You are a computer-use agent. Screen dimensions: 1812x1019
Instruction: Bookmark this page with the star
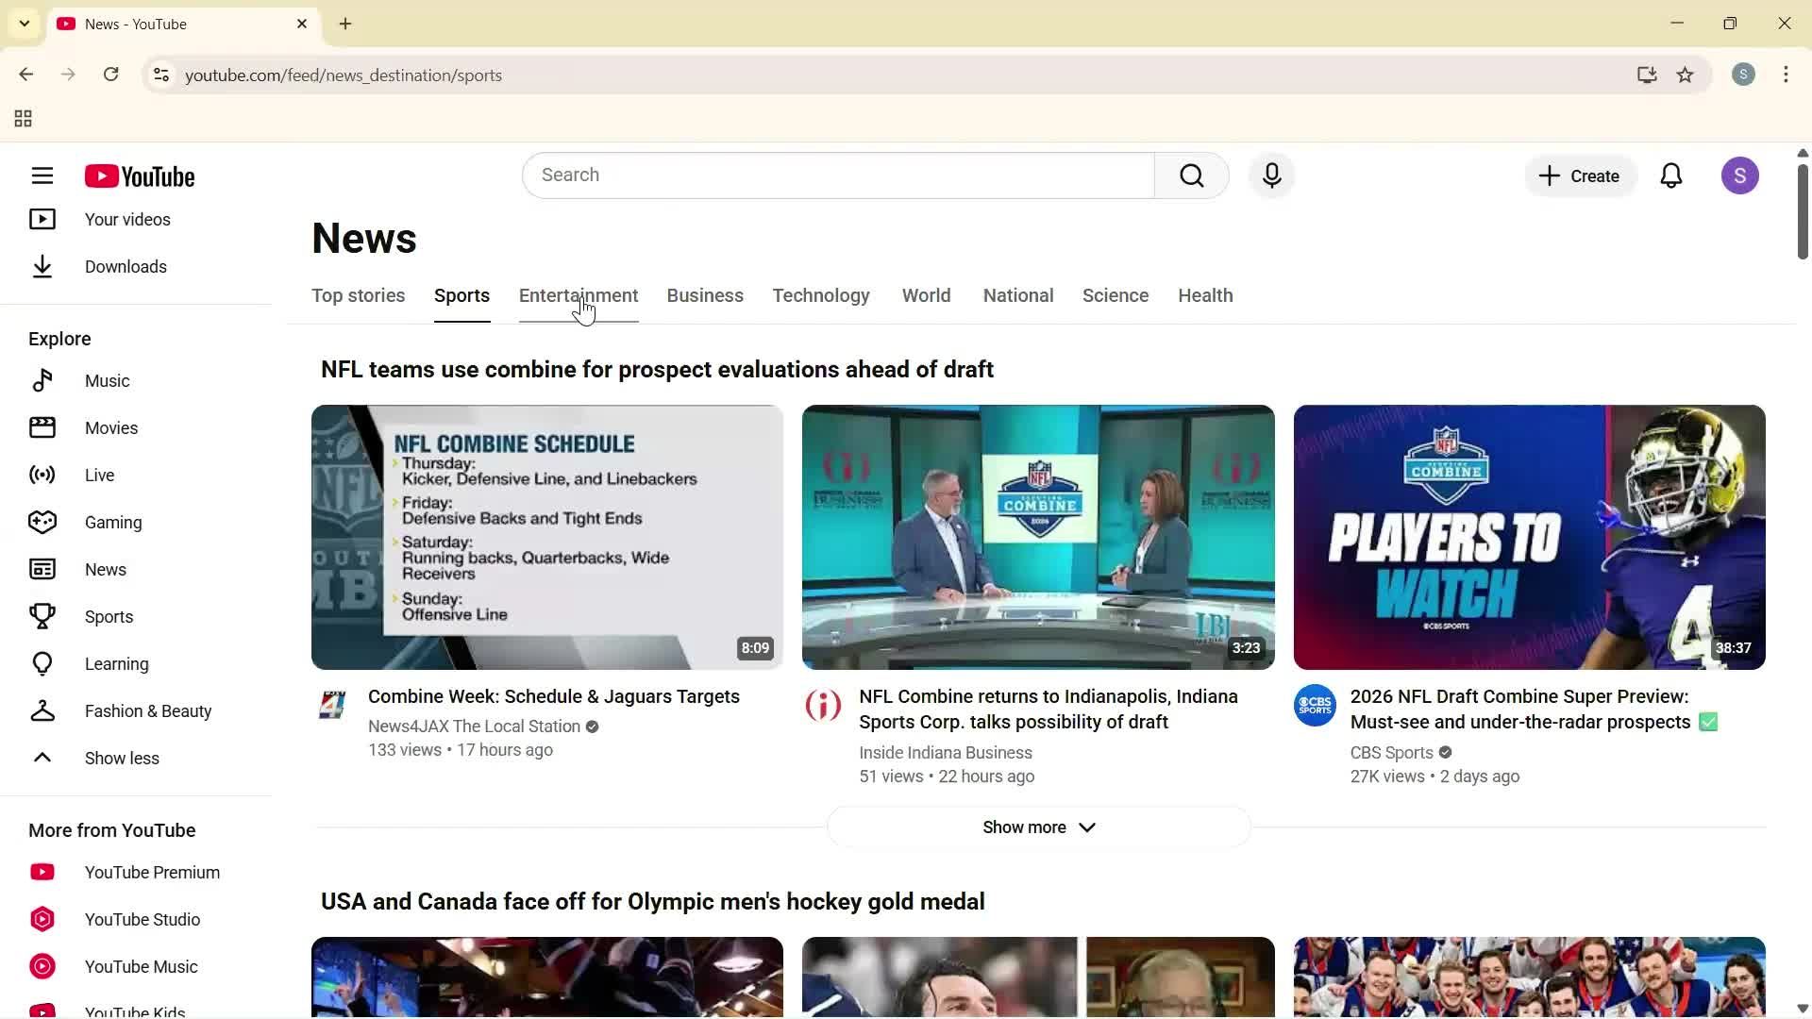1686,75
